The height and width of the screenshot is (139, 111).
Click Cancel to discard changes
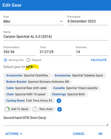click(x=79, y=134)
